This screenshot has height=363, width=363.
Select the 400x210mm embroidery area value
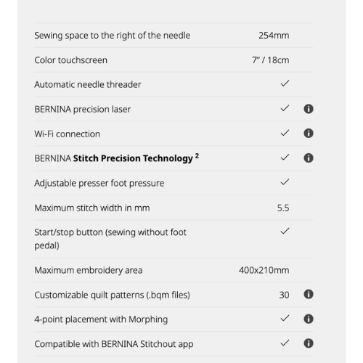click(x=264, y=270)
